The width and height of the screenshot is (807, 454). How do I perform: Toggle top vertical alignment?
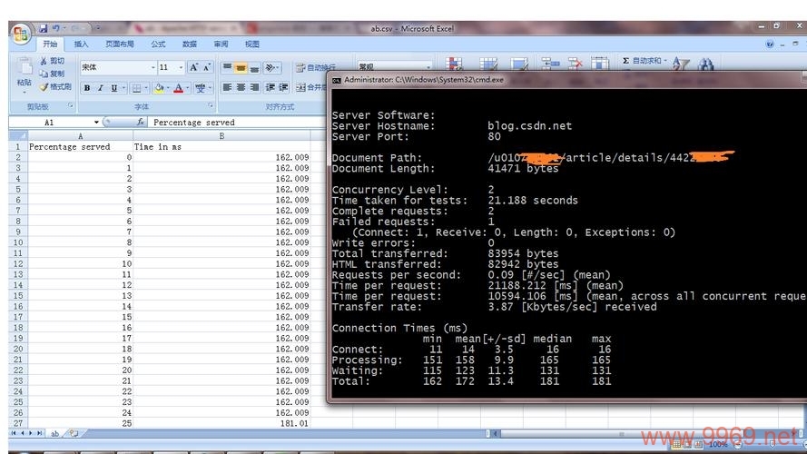227,67
